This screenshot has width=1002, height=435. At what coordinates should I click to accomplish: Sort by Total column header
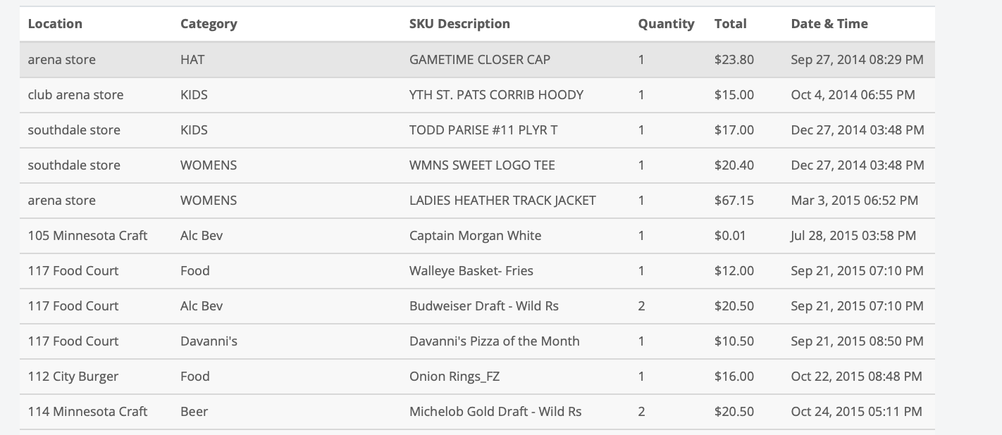(730, 24)
